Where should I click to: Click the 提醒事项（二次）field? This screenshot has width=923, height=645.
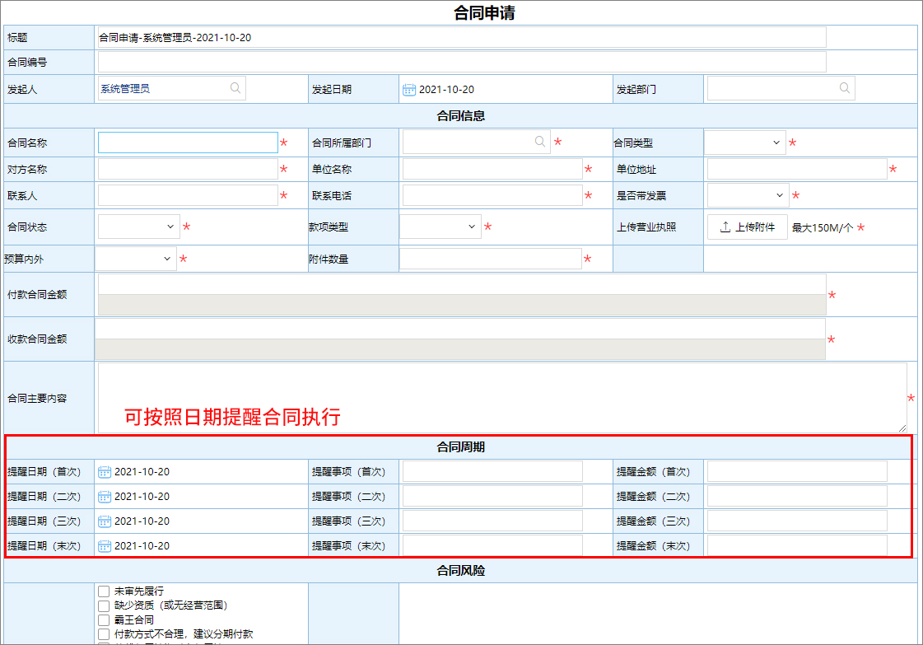492,497
